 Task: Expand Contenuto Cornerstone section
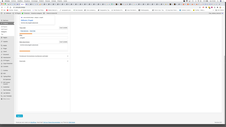44,56
